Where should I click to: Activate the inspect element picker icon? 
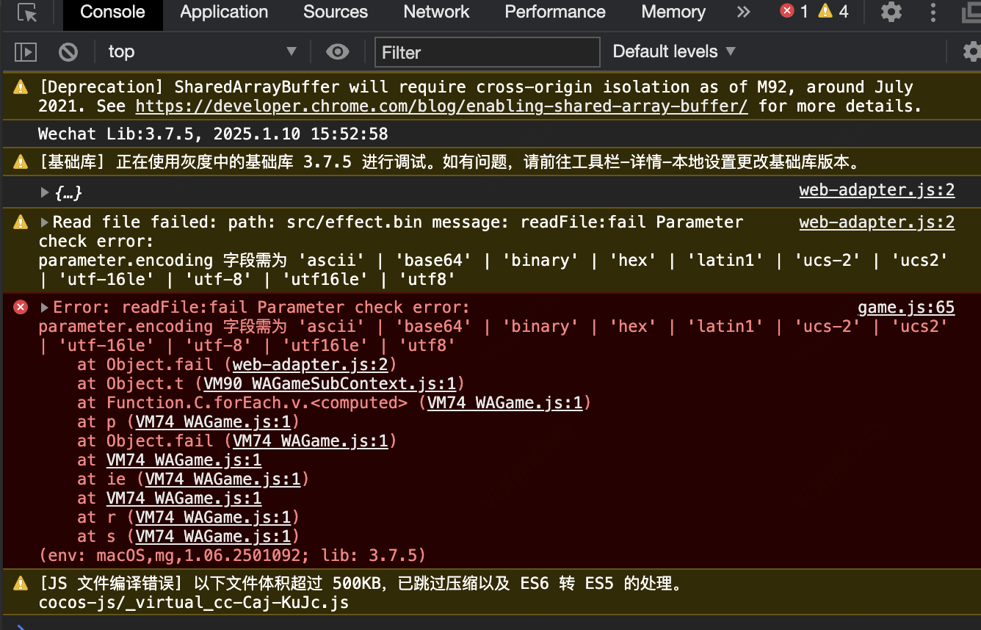click(x=28, y=12)
